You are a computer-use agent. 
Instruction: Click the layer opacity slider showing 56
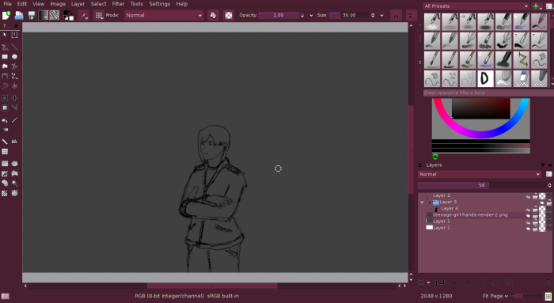(482, 185)
